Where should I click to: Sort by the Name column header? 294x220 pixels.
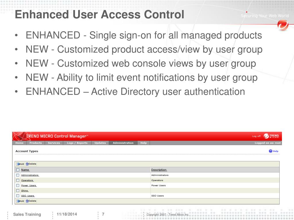(25, 170)
